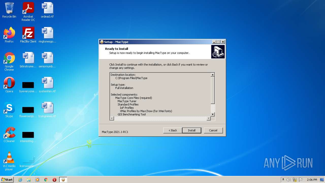Select the tryingnews.rtf document icon
325x183 pixels.
47,110
